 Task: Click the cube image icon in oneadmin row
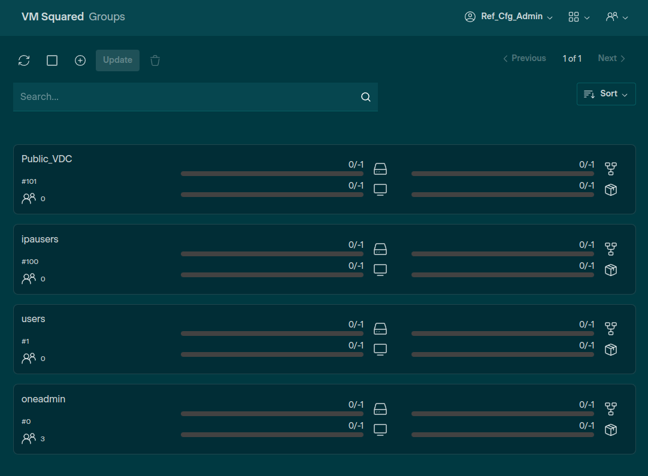tap(611, 430)
